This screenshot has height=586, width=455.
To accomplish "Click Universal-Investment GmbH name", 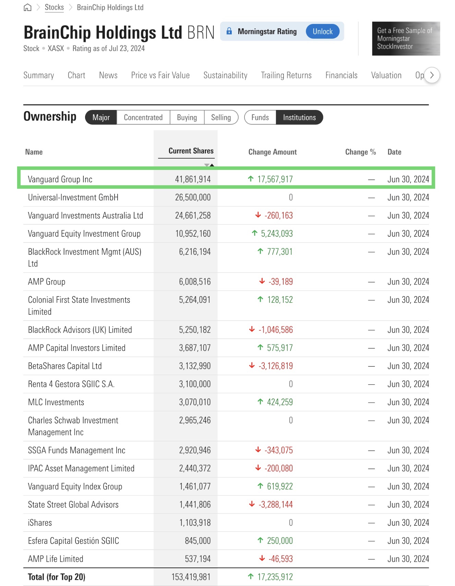I will coord(73,197).
